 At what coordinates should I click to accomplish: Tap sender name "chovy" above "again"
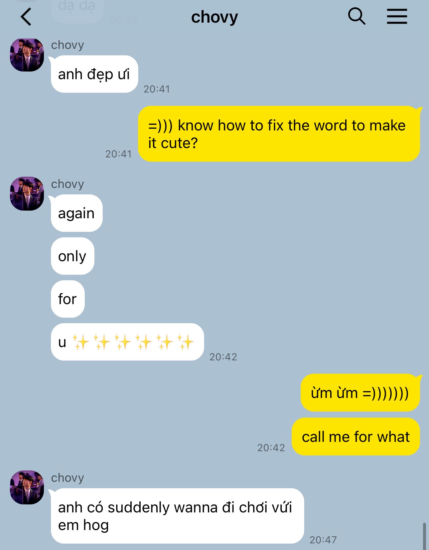click(68, 184)
